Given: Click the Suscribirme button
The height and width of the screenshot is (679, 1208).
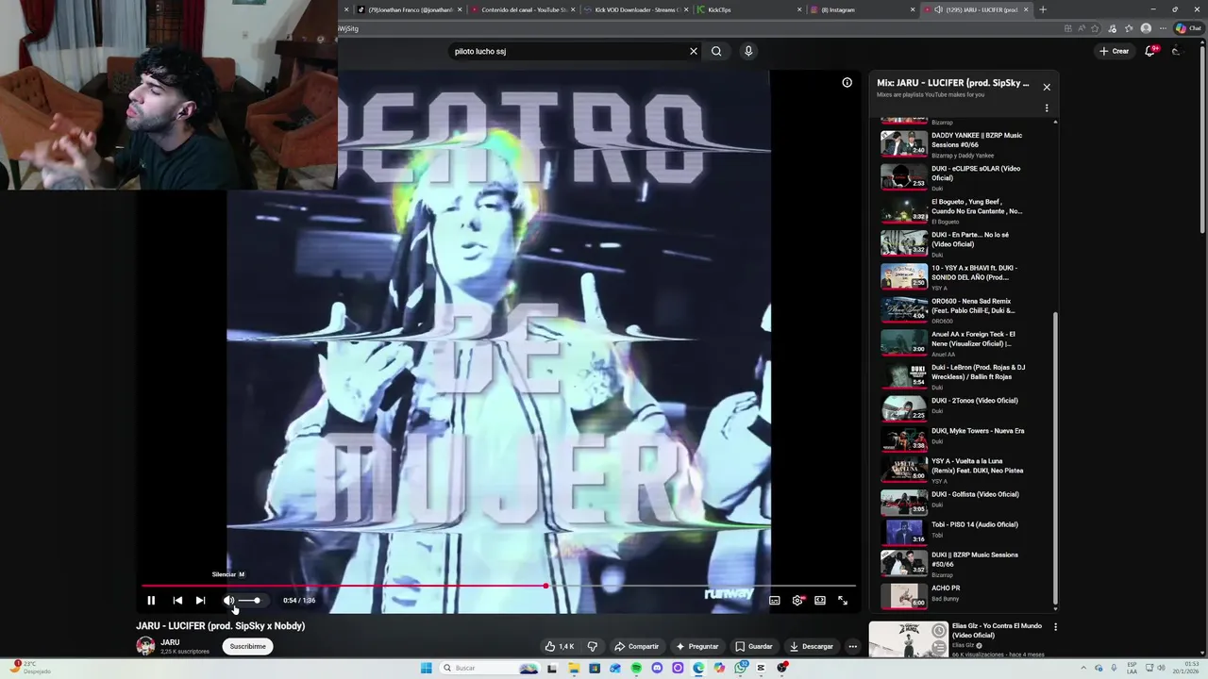Looking at the screenshot, I should click(x=248, y=646).
